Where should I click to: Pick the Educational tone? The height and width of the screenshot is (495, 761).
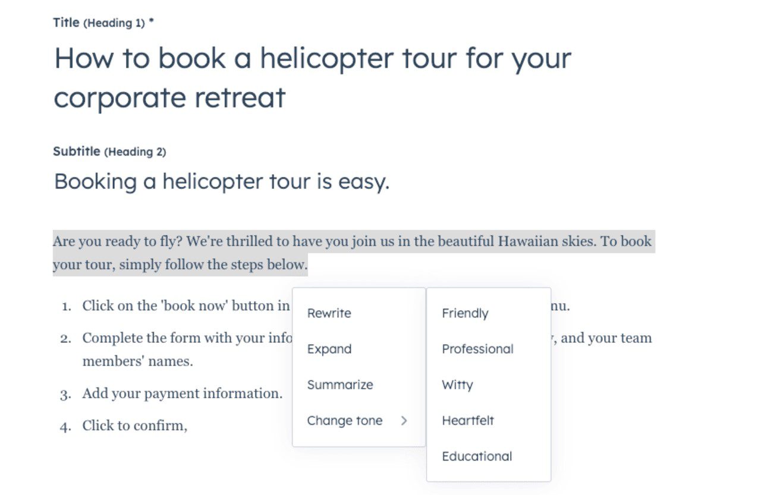point(476,456)
